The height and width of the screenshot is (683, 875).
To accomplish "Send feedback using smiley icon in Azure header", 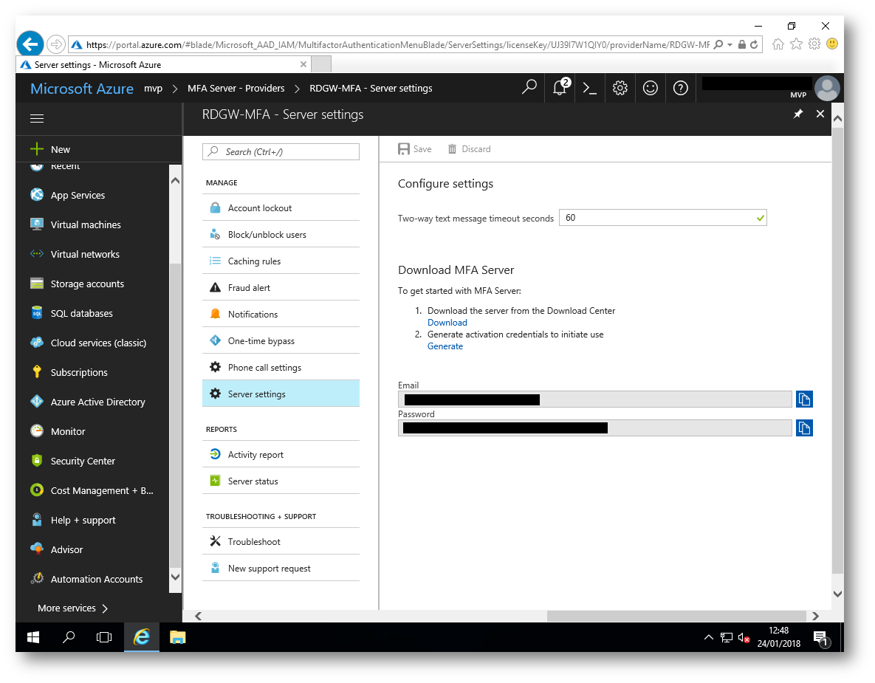I will [650, 88].
